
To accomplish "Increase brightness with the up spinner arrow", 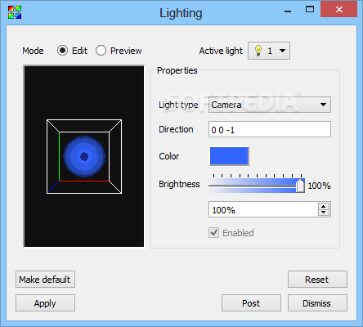I will (x=324, y=207).
